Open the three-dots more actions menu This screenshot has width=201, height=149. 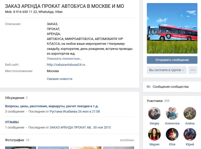[x=193, y=70]
